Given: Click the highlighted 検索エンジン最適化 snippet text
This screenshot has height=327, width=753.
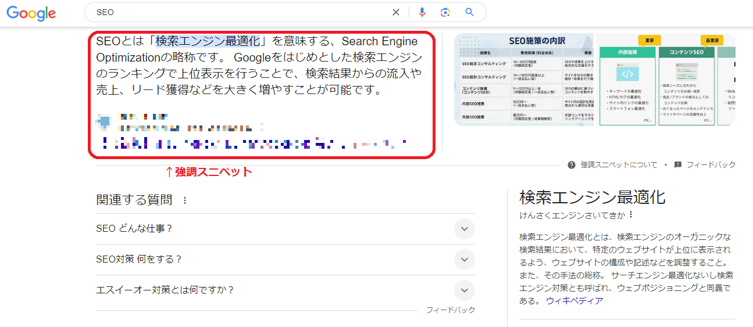Looking at the screenshot, I should 208,41.
